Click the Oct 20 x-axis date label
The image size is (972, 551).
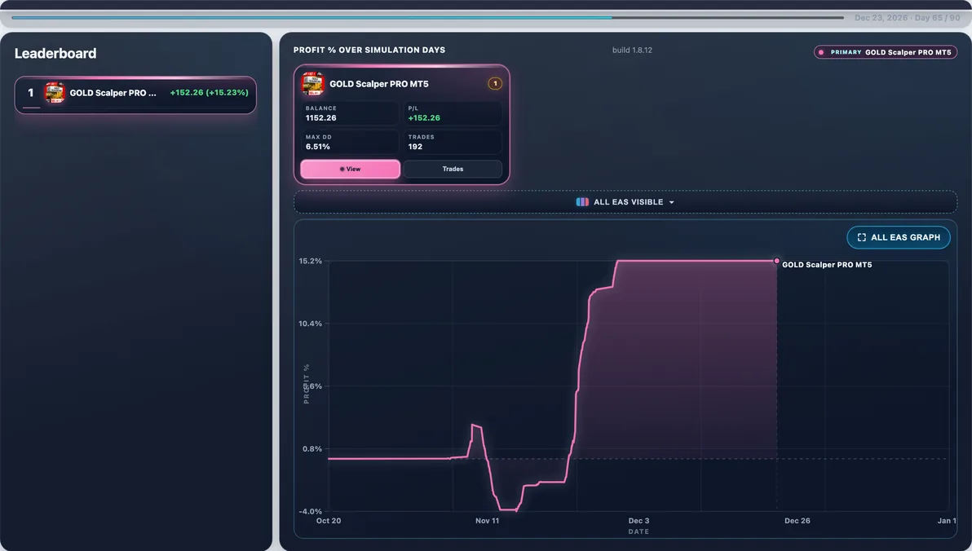(x=329, y=521)
